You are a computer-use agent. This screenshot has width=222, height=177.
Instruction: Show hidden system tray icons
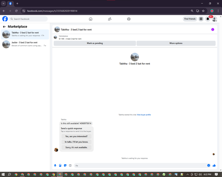(187, 174)
